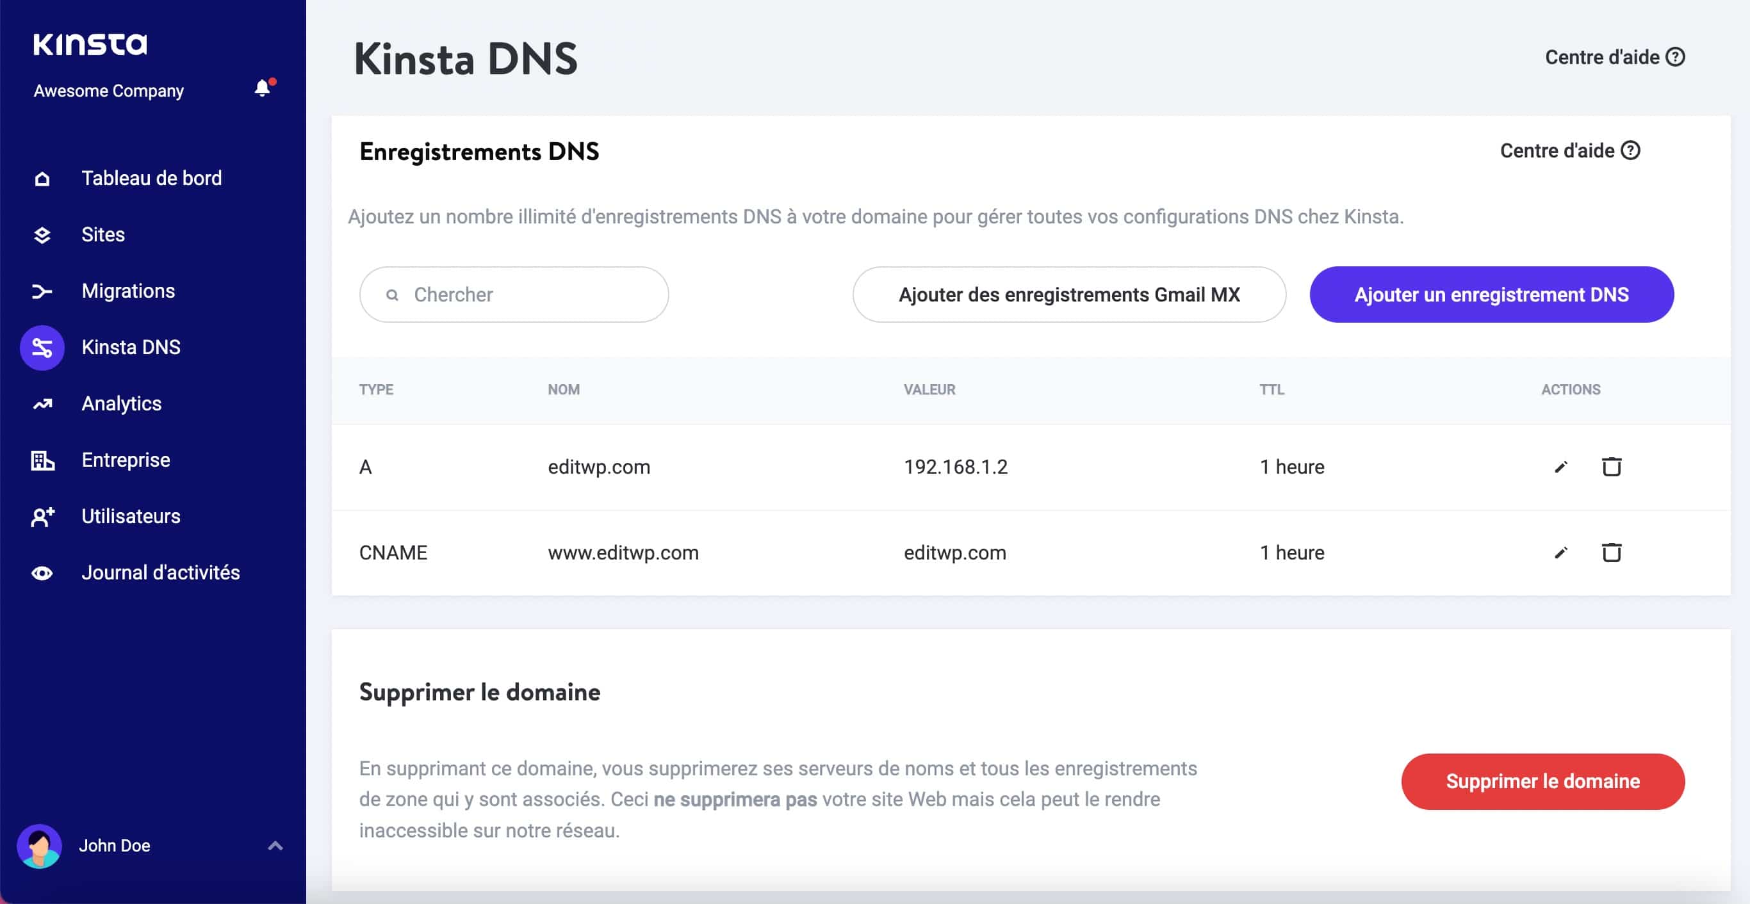Click Ajouter un enregistrement DNS

tap(1491, 294)
